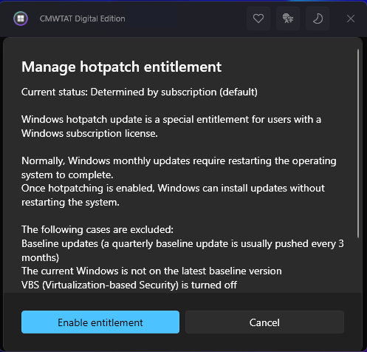Close the CMWTAT window with X
The height and width of the screenshot is (352, 367).
351,18
